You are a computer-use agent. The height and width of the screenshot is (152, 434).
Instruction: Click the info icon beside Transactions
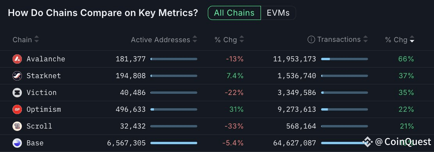point(311,39)
